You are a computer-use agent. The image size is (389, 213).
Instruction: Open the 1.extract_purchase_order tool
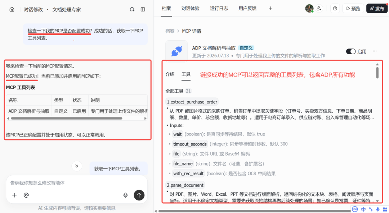click(x=192, y=102)
